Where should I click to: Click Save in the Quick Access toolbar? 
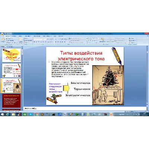click(x=6, y=34)
